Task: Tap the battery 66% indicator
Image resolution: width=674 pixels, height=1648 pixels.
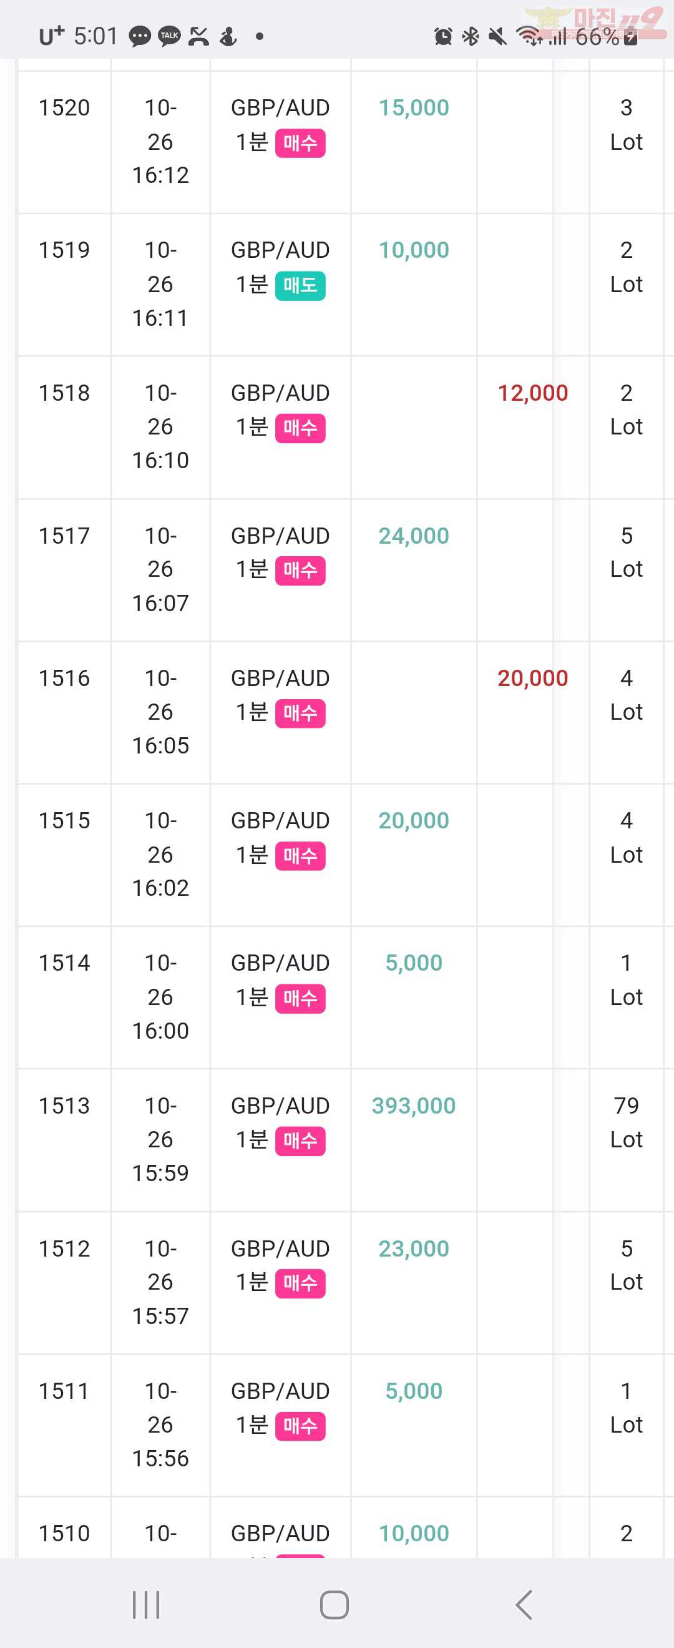Action: 606,37
